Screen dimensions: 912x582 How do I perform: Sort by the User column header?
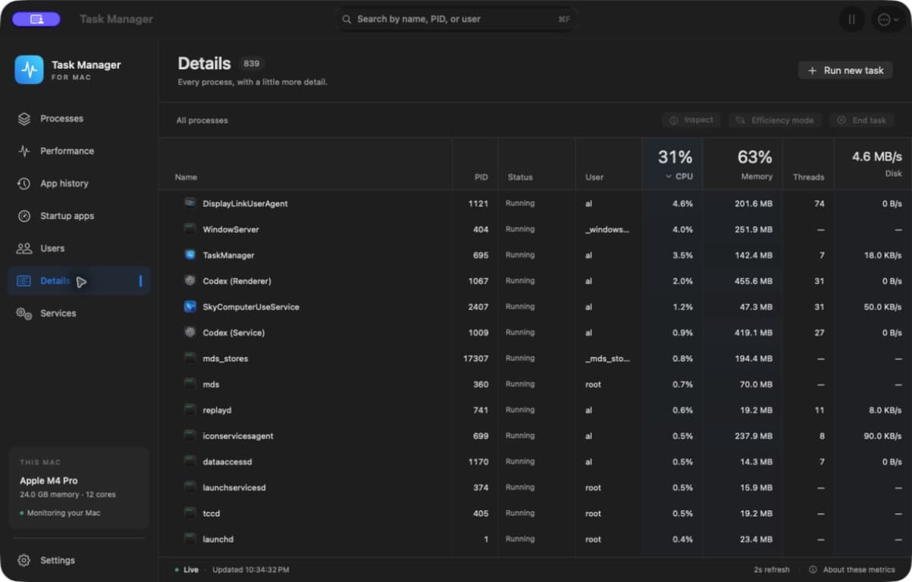594,177
